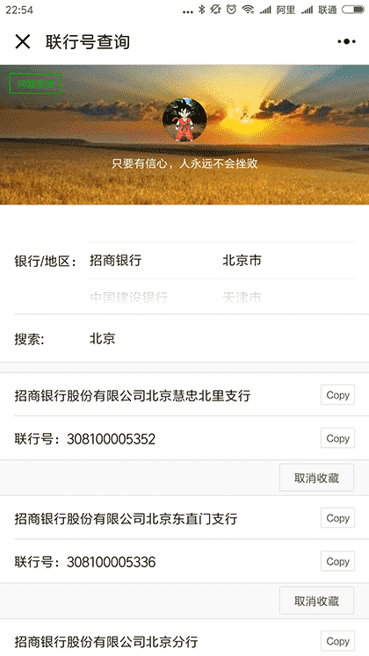Tap the text 招商银行股份有限公司北京东直门支行
Viewport: 369px width, 656px height.
tap(126, 519)
